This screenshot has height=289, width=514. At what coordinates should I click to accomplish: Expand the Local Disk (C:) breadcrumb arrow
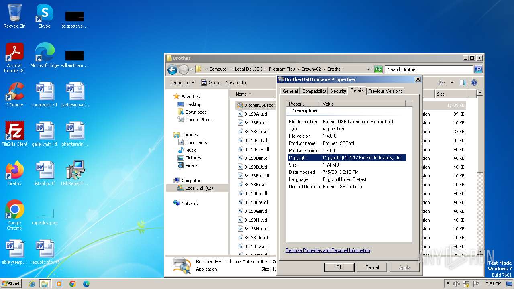tap(266, 69)
